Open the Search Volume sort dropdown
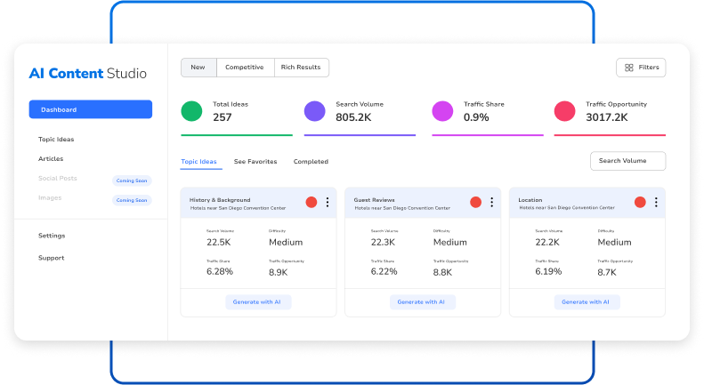This screenshot has height=385, width=704. (627, 161)
